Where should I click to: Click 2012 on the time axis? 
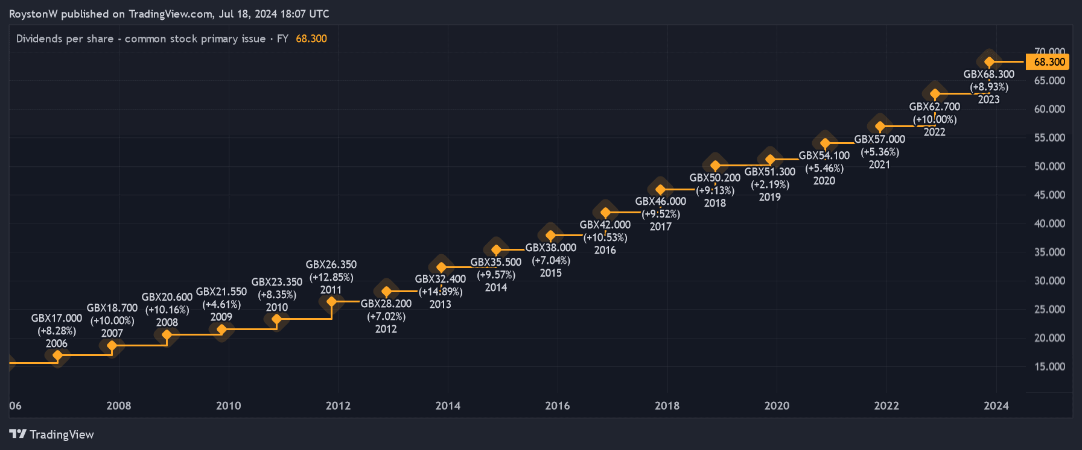(x=338, y=405)
